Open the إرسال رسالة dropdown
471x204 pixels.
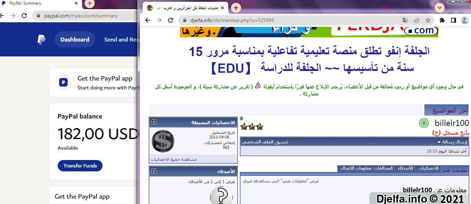(452, 142)
